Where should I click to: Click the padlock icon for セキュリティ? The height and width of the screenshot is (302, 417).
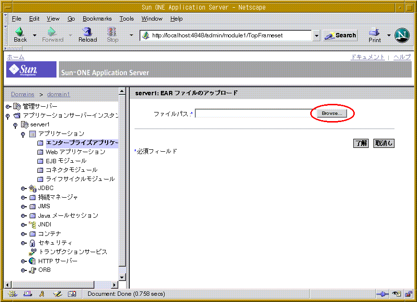pyautogui.click(x=32, y=243)
